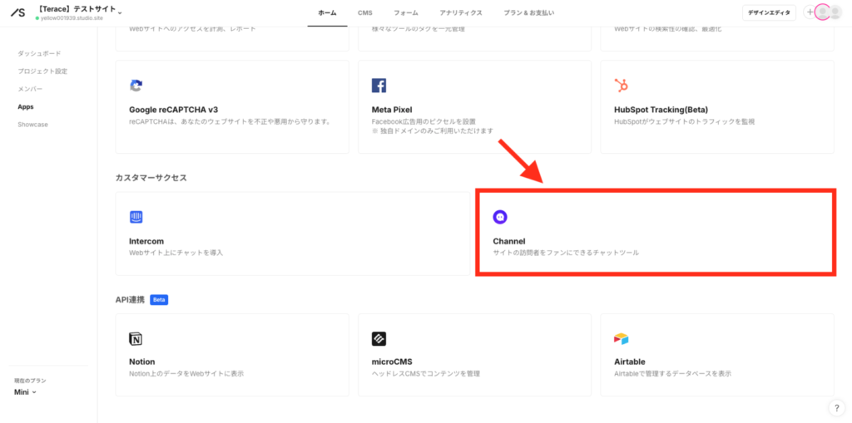Click the Intercom app icon
This screenshot has height=423, width=852.
(x=136, y=217)
